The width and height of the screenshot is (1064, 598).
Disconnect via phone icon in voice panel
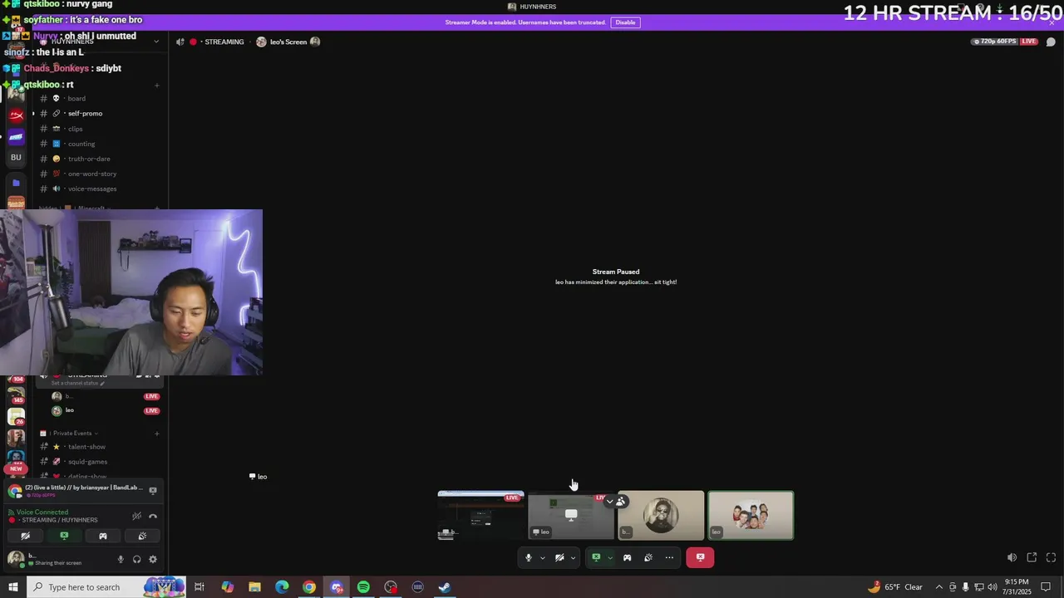(153, 516)
